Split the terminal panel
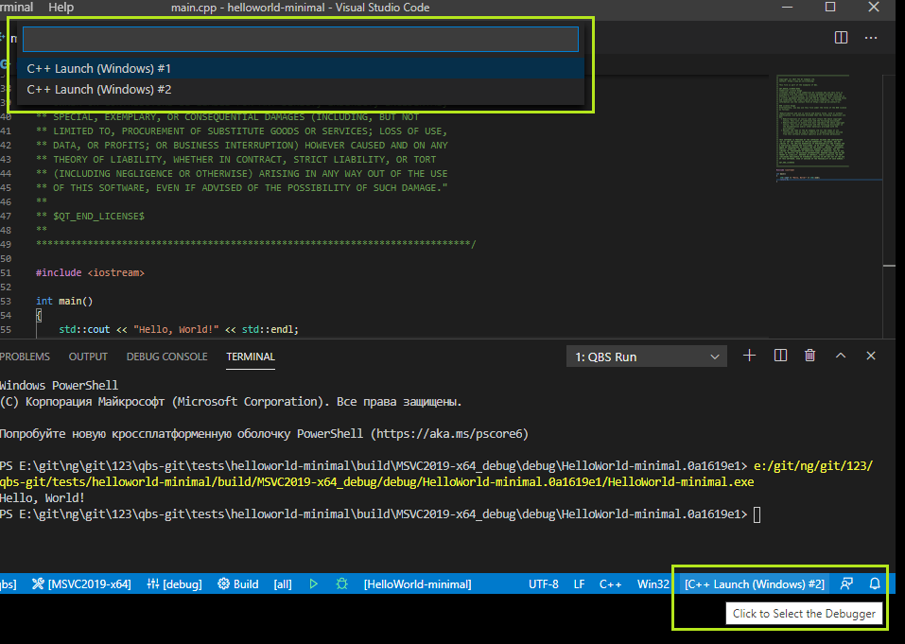Screen dimensions: 905x644 pyautogui.click(x=780, y=356)
